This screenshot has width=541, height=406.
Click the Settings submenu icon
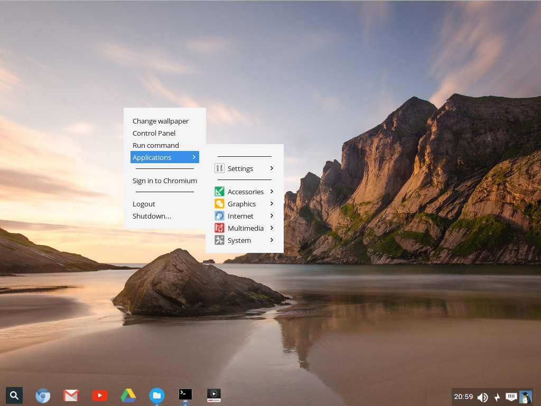(219, 168)
